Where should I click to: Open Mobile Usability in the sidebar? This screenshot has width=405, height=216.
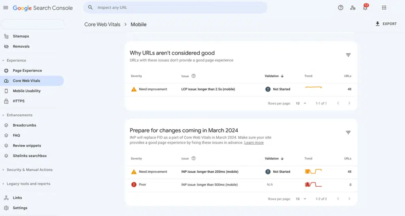[x=26, y=91]
